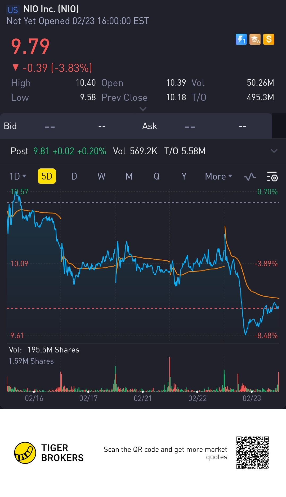
Task: Tap the QR code image
Action: [253, 453]
